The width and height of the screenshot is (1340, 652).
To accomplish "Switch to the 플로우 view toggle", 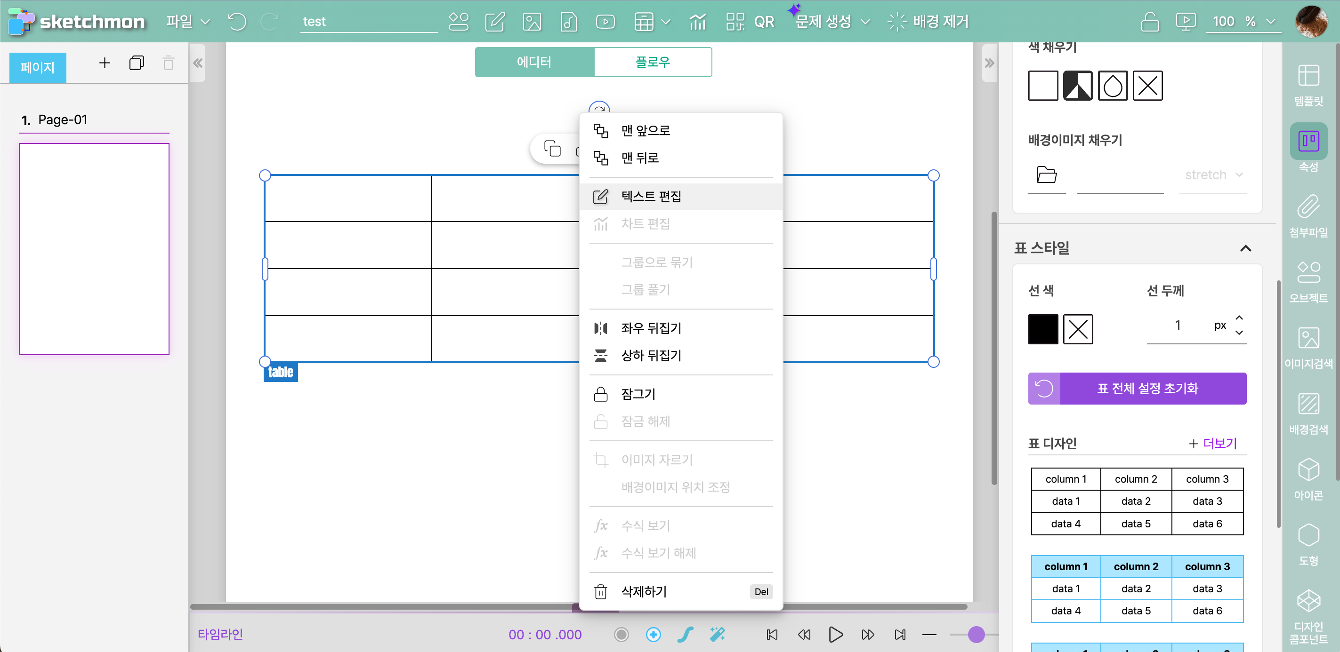I will point(652,62).
